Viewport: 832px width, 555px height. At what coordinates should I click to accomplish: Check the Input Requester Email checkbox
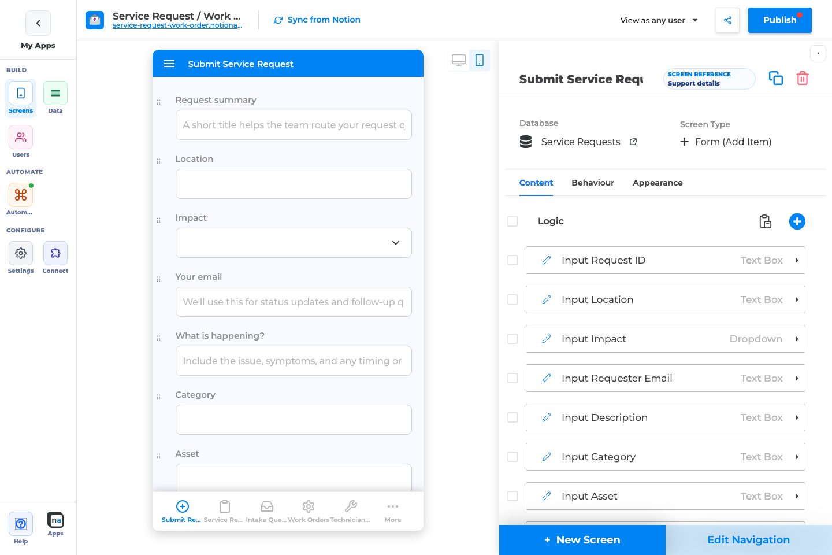click(x=512, y=378)
